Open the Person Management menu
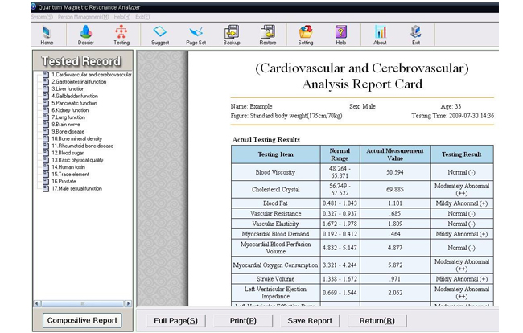The image size is (523, 333). point(84,17)
